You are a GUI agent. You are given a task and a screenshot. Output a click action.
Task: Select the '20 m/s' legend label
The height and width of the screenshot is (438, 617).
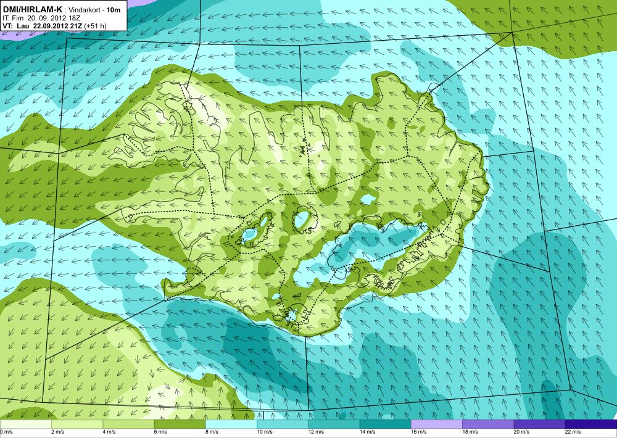click(x=522, y=432)
